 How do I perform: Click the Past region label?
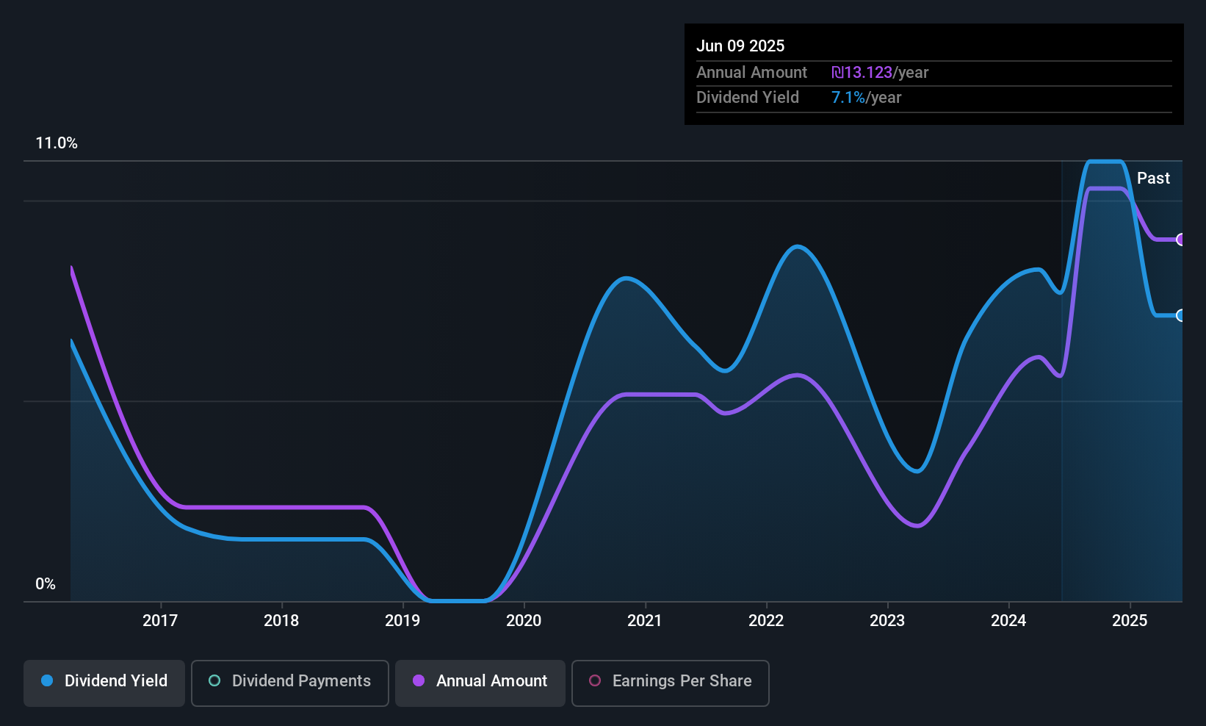pos(1153,178)
